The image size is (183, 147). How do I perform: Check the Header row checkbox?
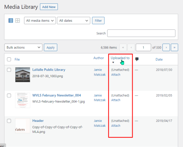click(9, 121)
